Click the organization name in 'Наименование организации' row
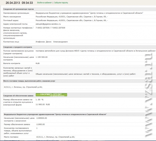The width and height of the screenshot is (156, 141). tap(89, 13)
